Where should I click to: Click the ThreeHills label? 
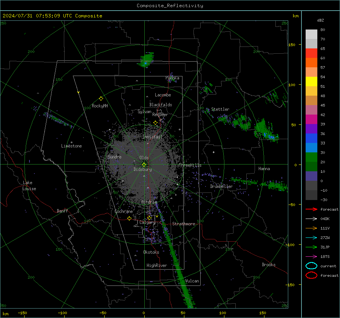[x=190, y=165]
